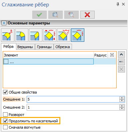Collapse the element list with up-chevron button
Image resolution: width=128 pixels, height=132 pixels.
click(x=121, y=54)
